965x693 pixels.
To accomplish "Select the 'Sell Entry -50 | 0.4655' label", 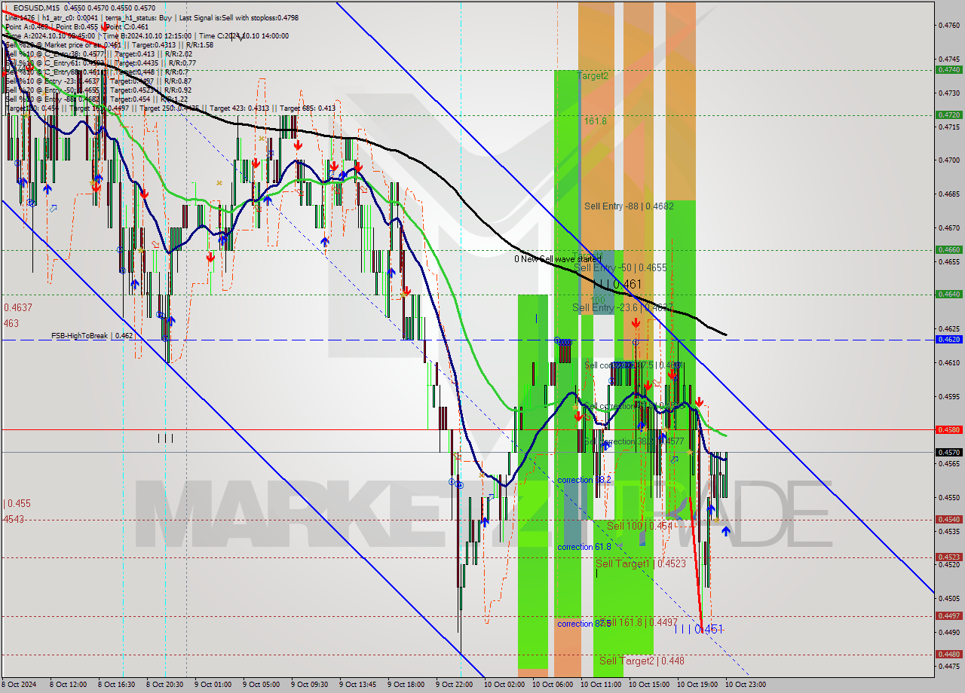I will click(x=620, y=267).
